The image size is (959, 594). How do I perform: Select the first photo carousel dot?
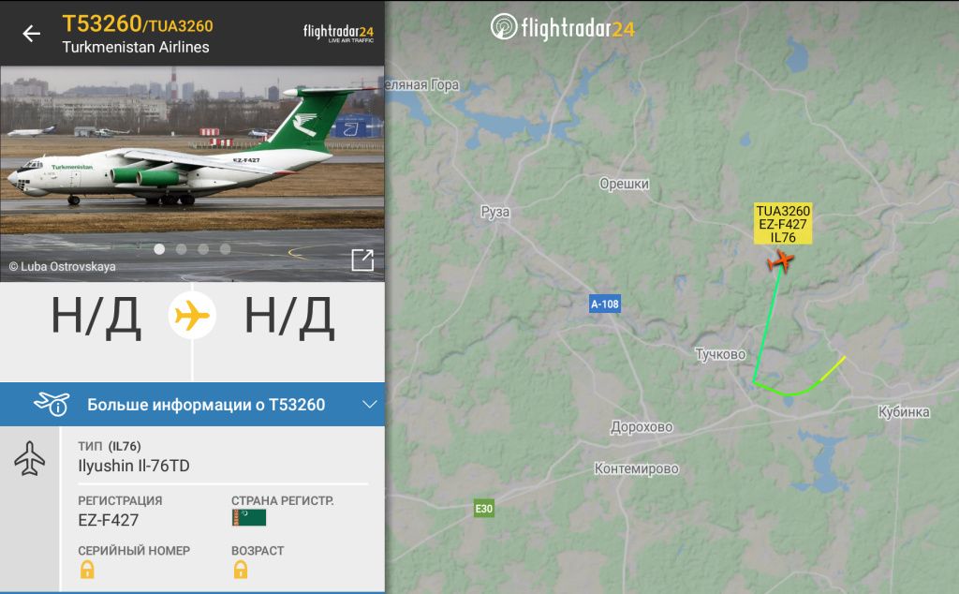tap(159, 249)
